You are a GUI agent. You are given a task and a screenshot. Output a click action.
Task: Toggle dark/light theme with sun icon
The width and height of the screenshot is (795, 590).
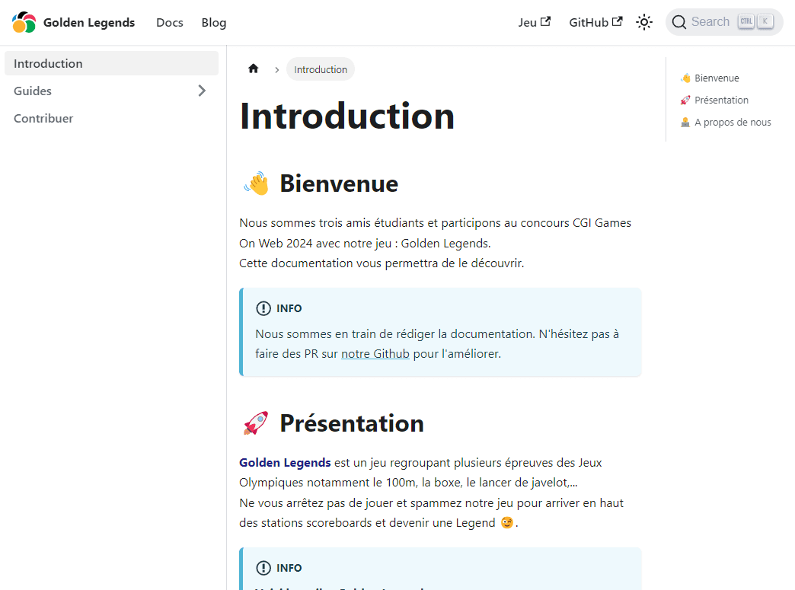[644, 22]
